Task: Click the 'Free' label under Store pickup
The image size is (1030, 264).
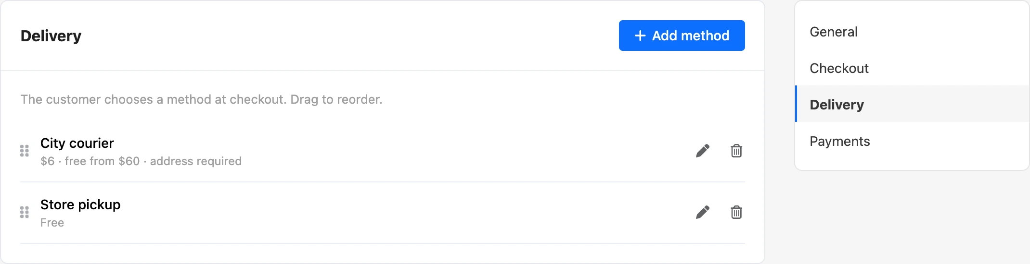Action: coord(52,223)
